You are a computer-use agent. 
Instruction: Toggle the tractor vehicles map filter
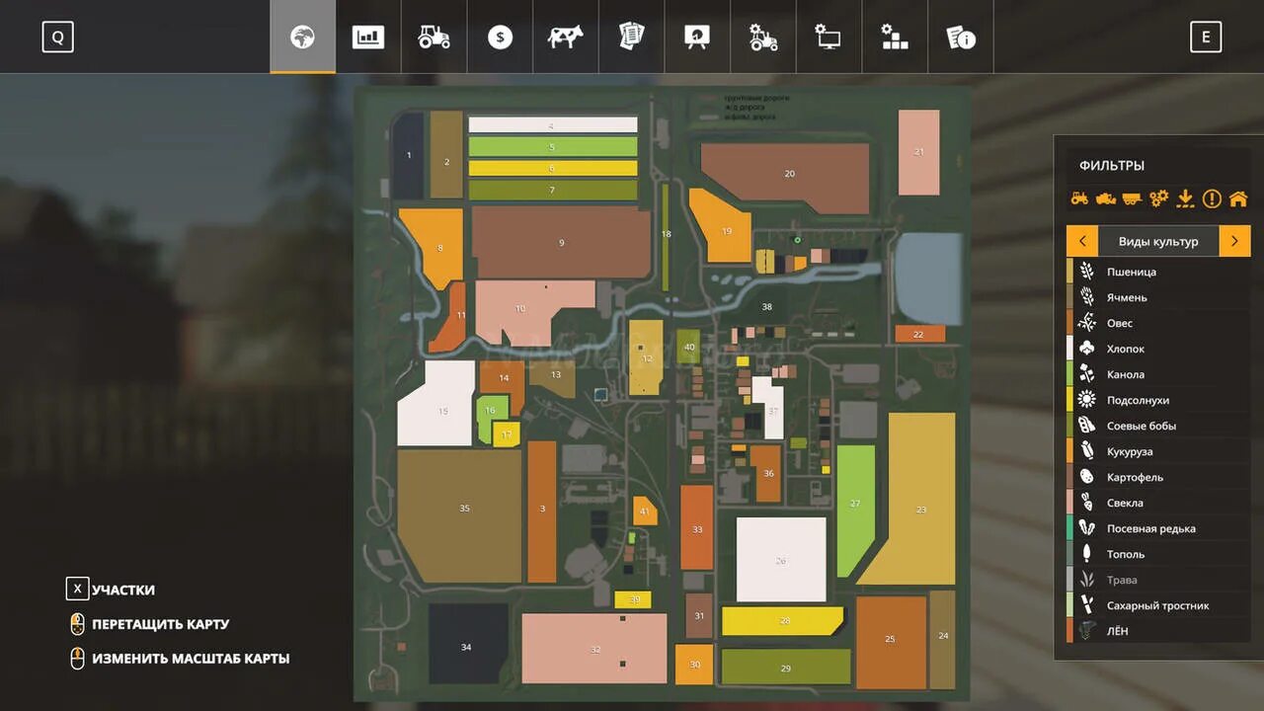(1079, 198)
